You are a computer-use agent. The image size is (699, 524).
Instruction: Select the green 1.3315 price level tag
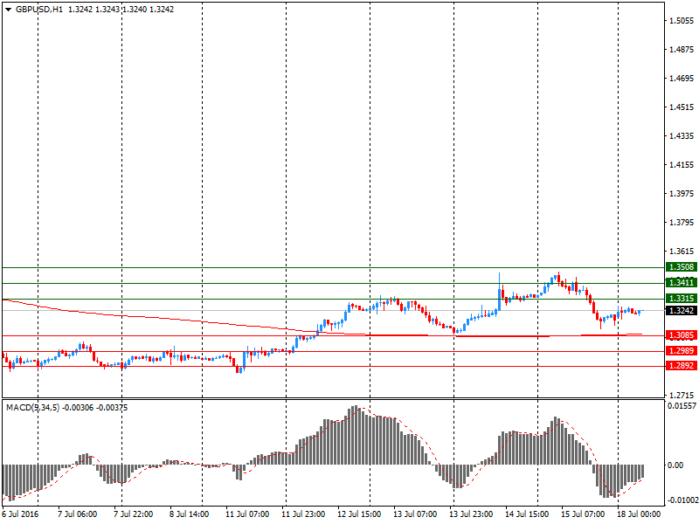682,298
